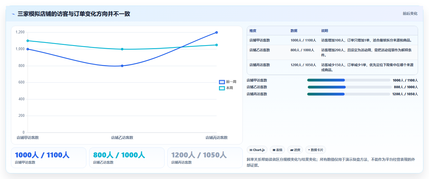Click the 维度 column header
Screen dimensions: 429x179
pos(253,31)
